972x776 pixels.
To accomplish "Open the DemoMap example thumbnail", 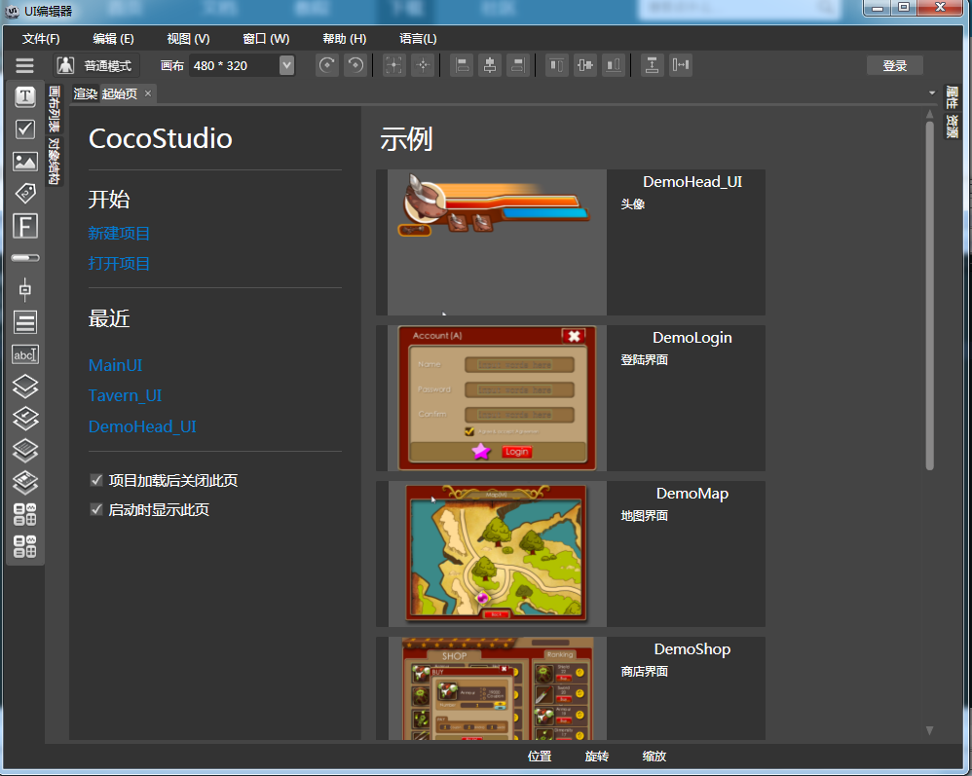I will click(497, 554).
